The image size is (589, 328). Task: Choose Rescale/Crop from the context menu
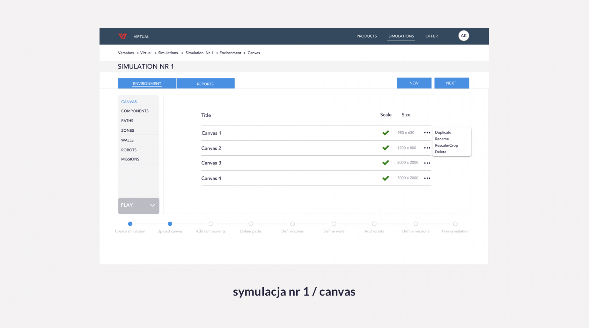(446, 145)
